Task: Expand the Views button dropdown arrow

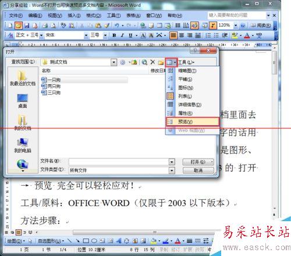Action: click(x=175, y=62)
